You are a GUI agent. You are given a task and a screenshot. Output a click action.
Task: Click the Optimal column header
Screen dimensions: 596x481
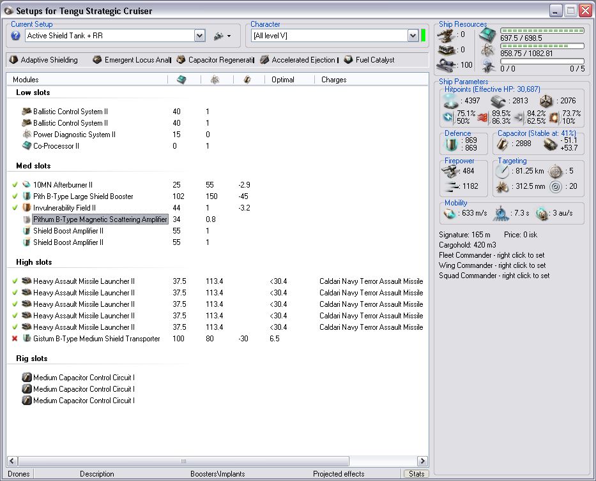coord(283,80)
